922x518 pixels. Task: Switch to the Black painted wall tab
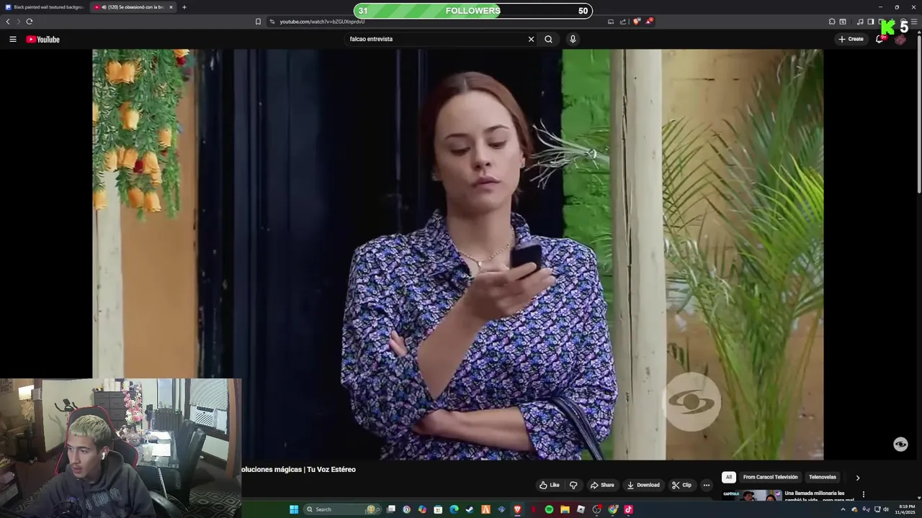[45, 7]
